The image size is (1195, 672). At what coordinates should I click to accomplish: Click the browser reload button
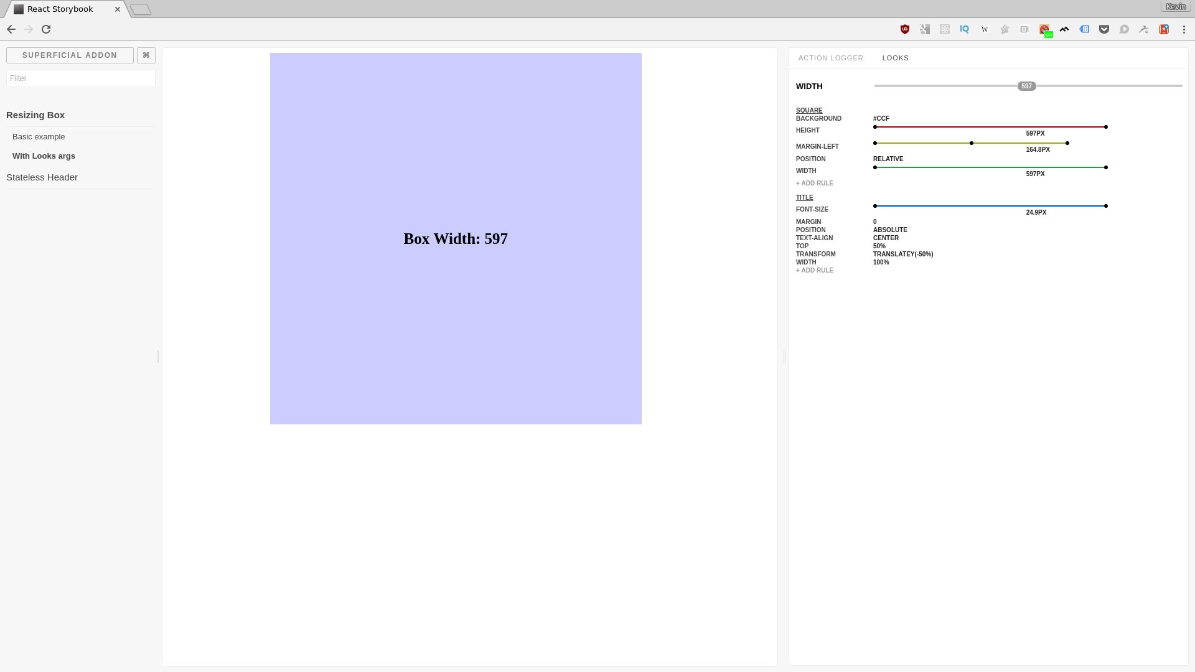tap(46, 29)
